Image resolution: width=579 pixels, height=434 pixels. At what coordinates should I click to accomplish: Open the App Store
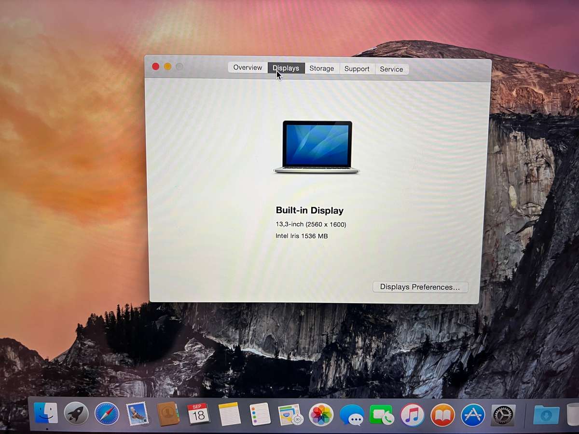point(473,414)
